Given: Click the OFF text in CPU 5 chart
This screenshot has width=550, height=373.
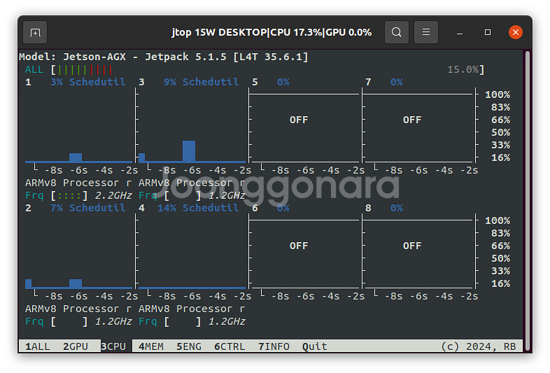Looking at the screenshot, I should click(299, 120).
